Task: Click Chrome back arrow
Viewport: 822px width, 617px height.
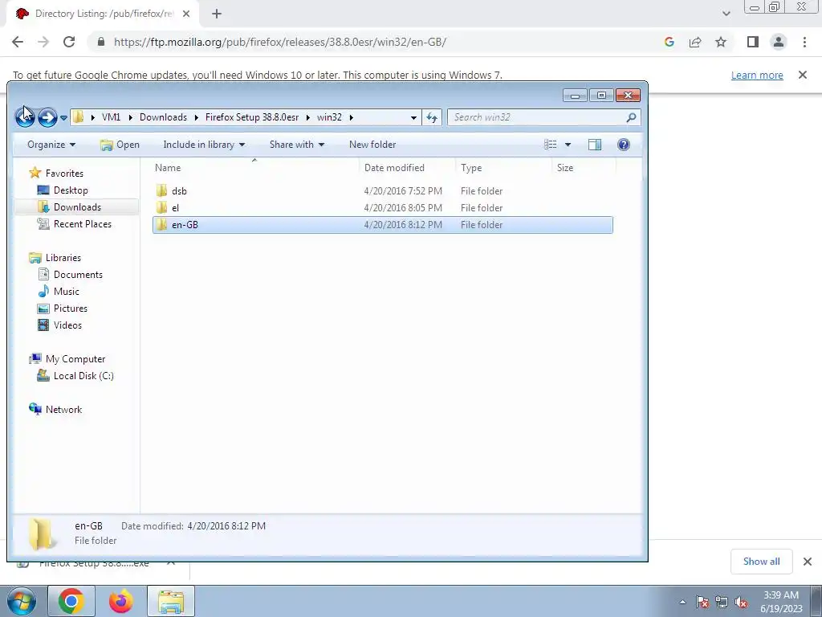Action: [18, 42]
